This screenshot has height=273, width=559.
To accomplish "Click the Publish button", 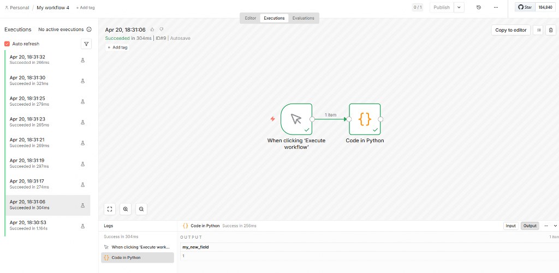I will [x=441, y=8].
